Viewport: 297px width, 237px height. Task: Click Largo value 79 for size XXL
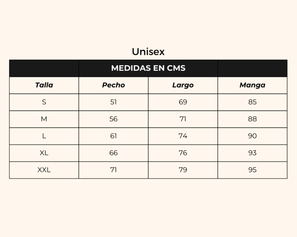click(x=183, y=170)
